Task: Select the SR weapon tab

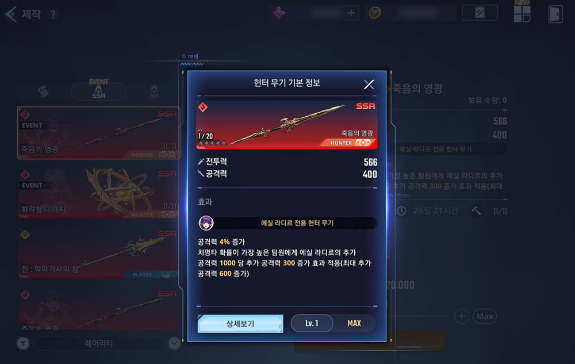Action: [x=154, y=91]
